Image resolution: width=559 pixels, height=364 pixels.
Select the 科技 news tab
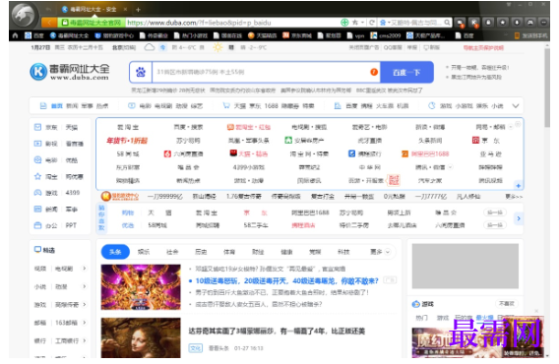click(343, 252)
